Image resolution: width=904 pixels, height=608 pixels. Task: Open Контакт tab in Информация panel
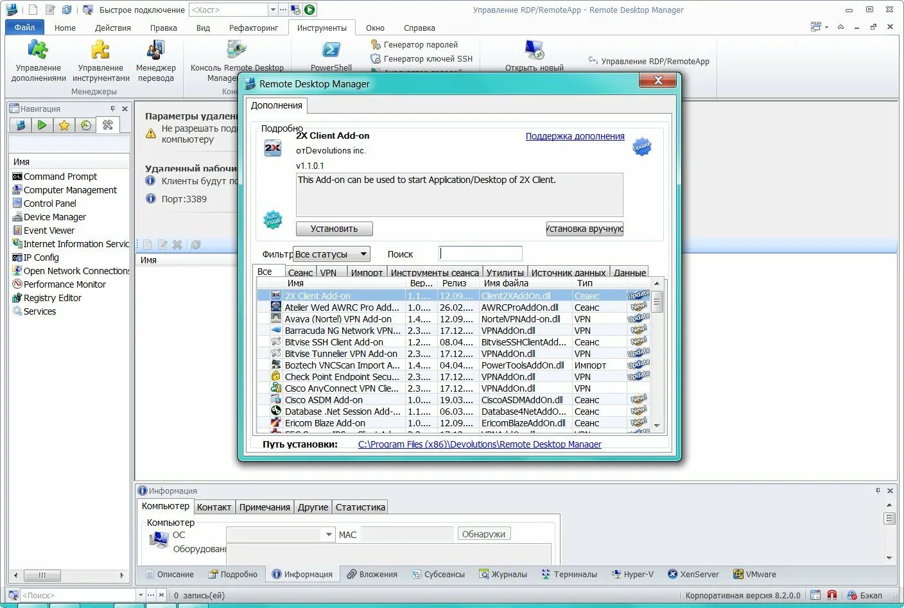[x=214, y=507]
